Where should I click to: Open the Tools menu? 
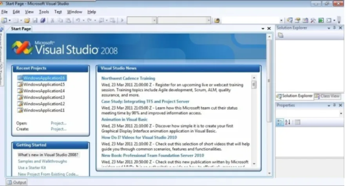44,12
